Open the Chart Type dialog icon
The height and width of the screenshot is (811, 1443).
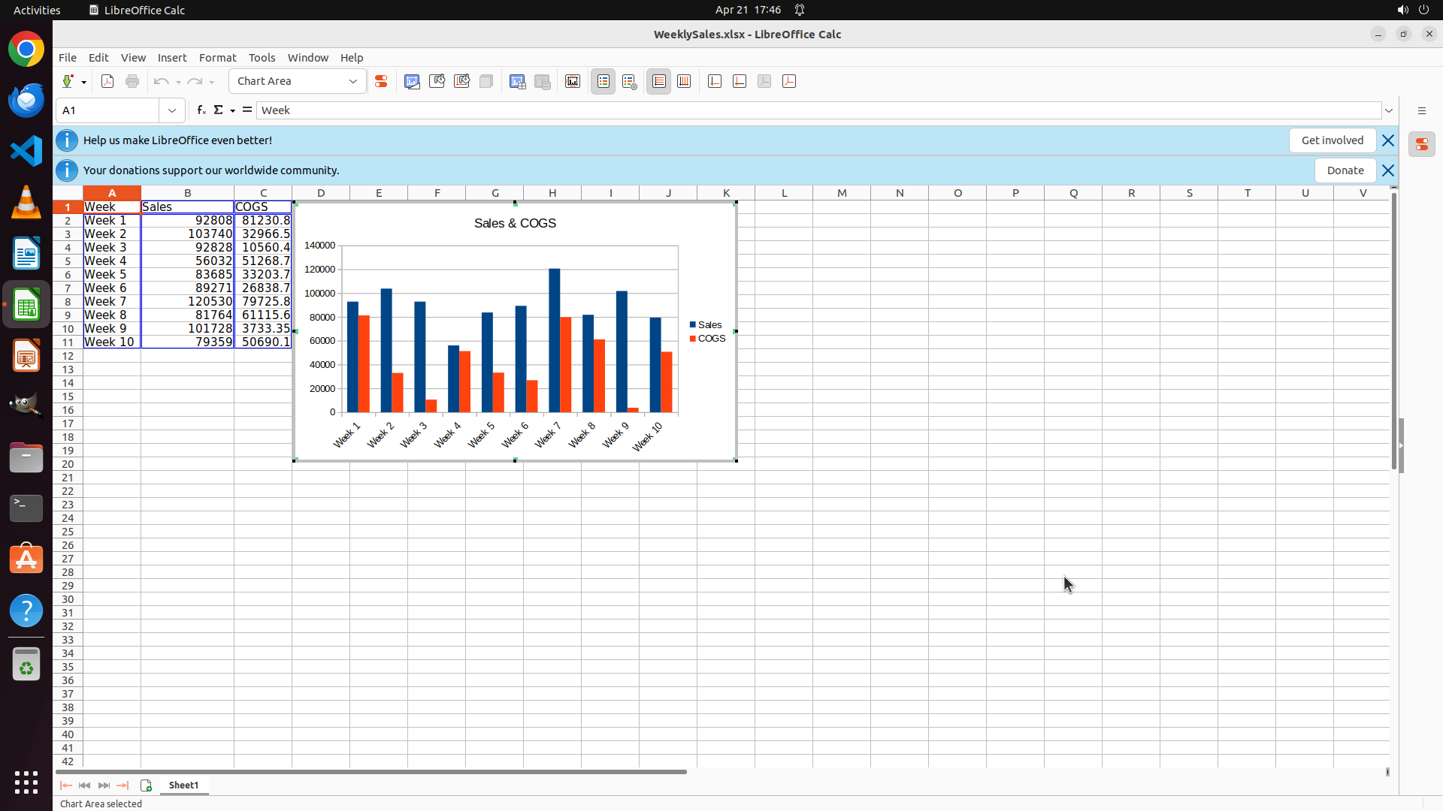(412, 81)
